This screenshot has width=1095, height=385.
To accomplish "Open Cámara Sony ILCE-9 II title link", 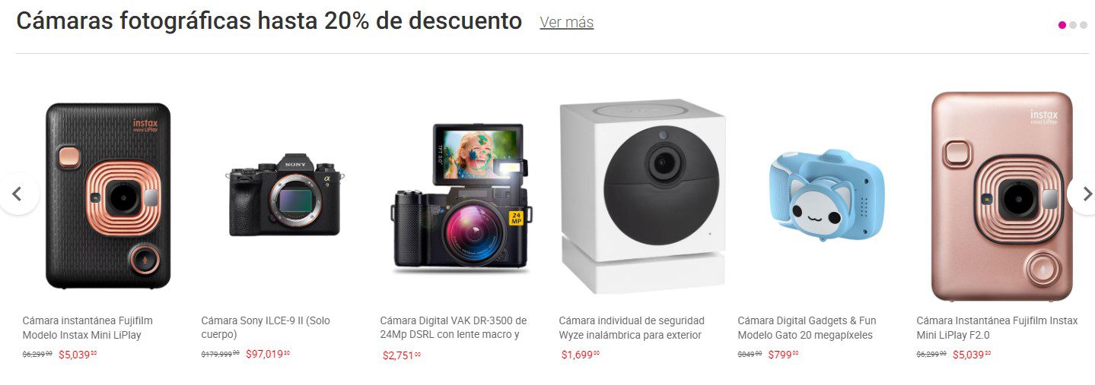I will click(x=266, y=328).
